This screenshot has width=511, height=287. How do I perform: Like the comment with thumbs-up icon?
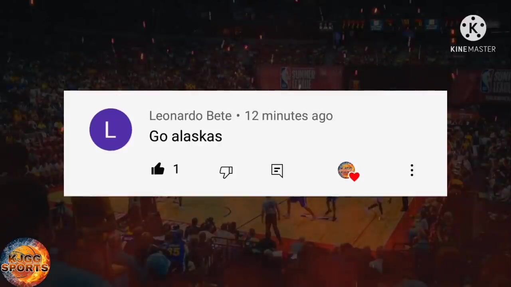(x=158, y=169)
